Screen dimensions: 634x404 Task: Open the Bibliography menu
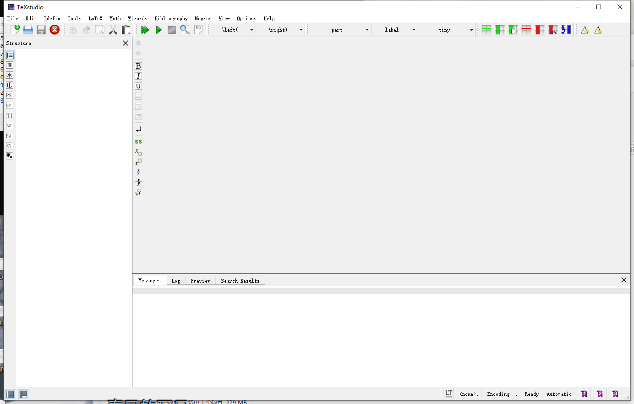click(171, 18)
